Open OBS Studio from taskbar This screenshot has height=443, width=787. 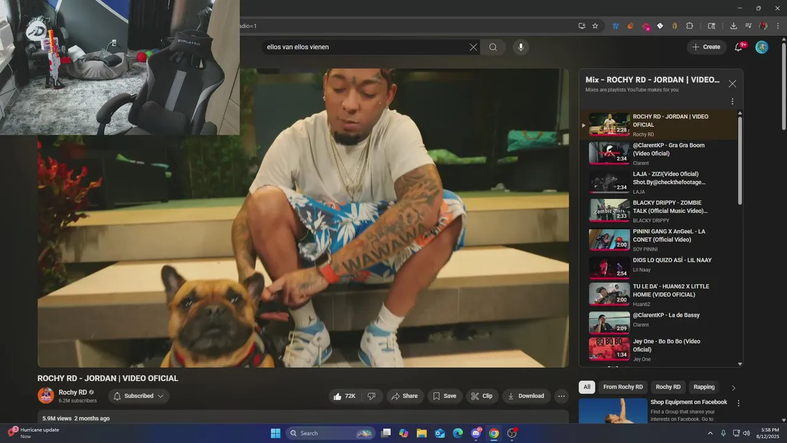pyautogui.click(x=512, y=433)
